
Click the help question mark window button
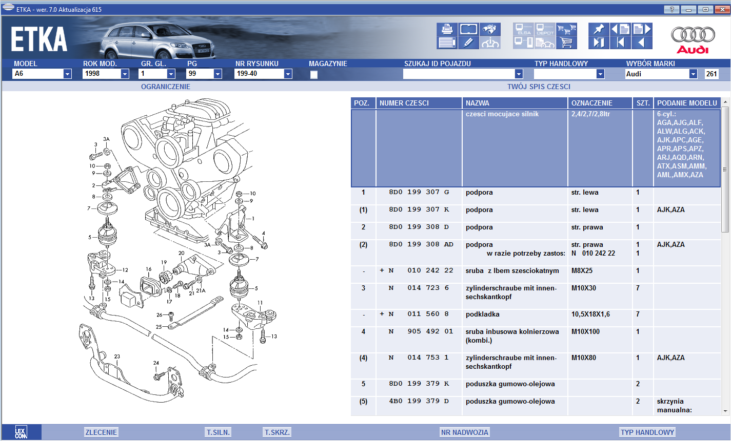coord(671,9)
